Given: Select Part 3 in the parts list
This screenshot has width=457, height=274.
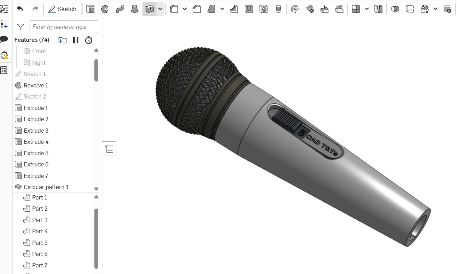Looking at the screenshot, I should coord(39,220).
